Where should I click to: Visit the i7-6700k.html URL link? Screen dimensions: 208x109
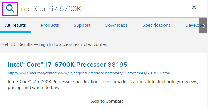89,73
